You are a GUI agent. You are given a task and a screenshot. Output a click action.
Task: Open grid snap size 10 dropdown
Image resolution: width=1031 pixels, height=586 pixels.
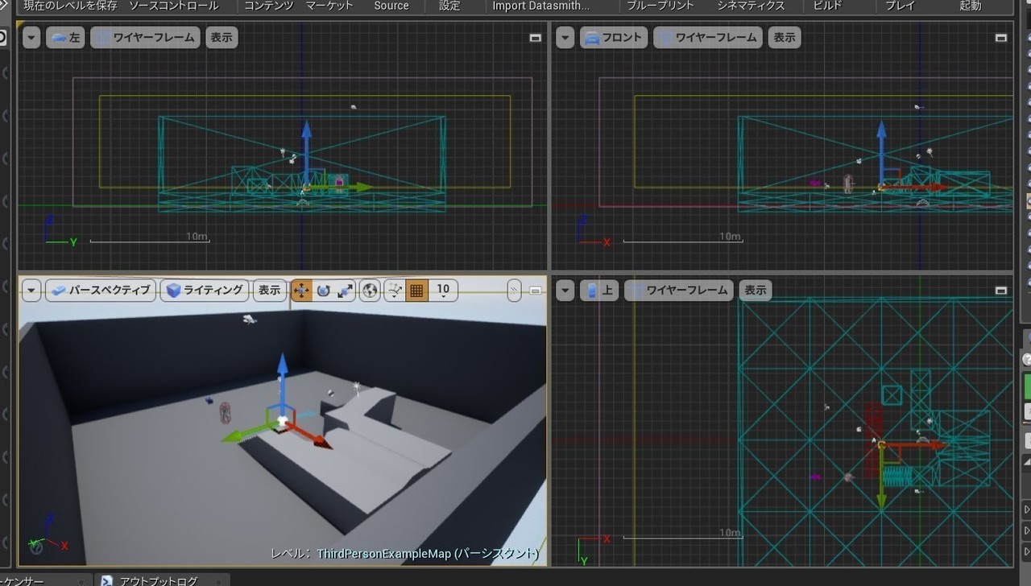pos(441,291)
